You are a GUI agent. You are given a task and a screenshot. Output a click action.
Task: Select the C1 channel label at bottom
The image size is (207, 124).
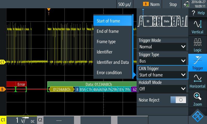pyautogui.click(x=3, y=120)
